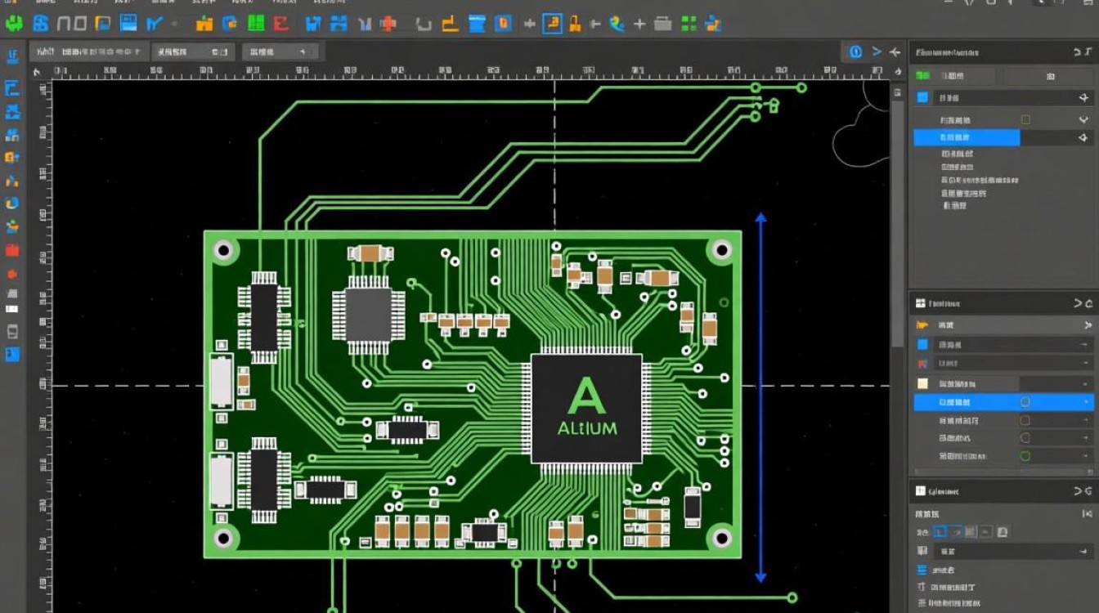
Task: Select the first document tab under the toolbar
Action: 90,51
